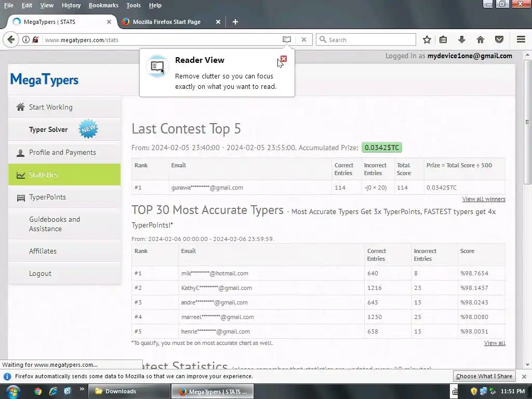Click the MegaTypers logo
This screenshot has height=399, width=532.
click(44, 79)
